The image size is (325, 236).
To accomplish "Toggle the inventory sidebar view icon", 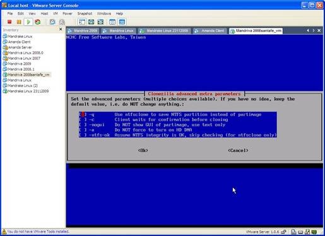I will tap(82, 22).
